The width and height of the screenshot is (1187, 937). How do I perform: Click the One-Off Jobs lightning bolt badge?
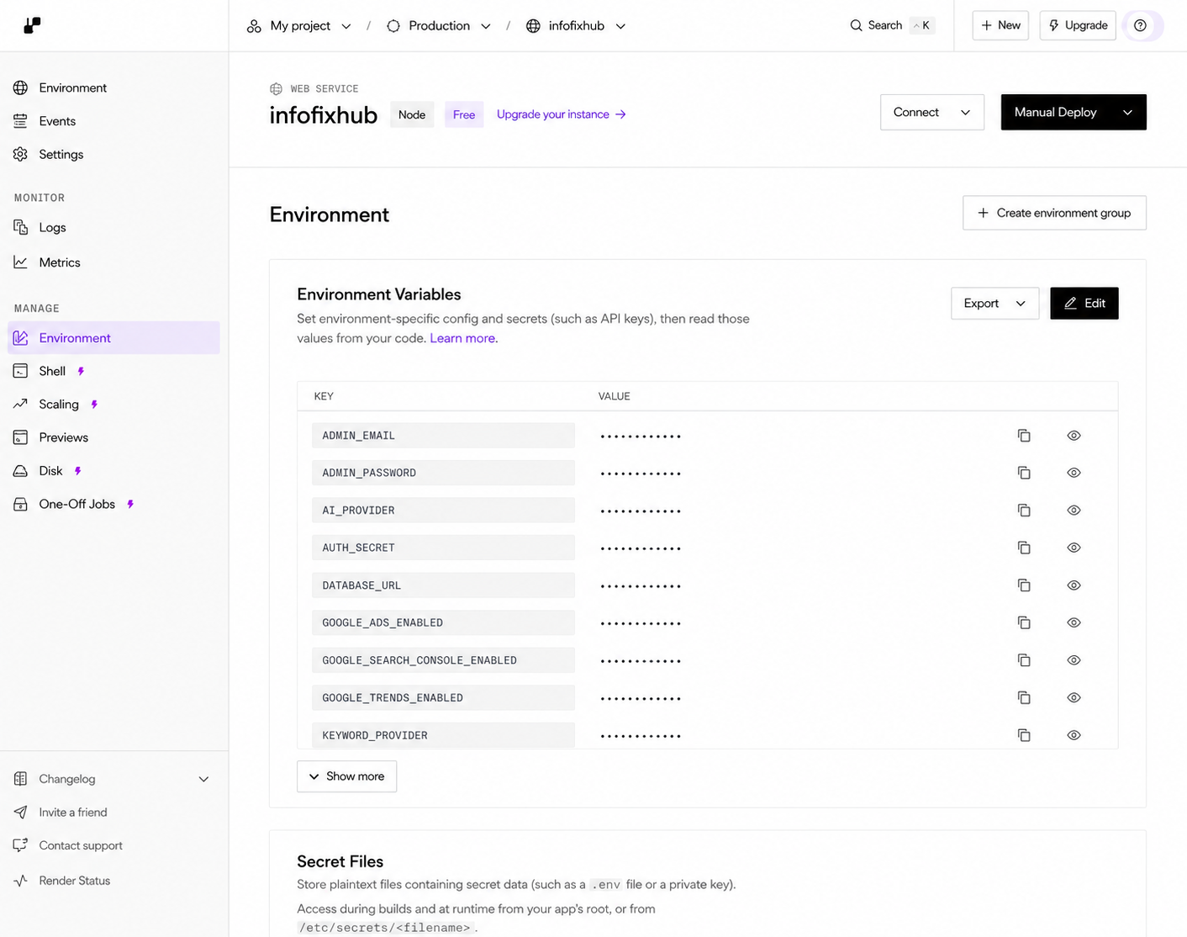click(x=130, y=505)
